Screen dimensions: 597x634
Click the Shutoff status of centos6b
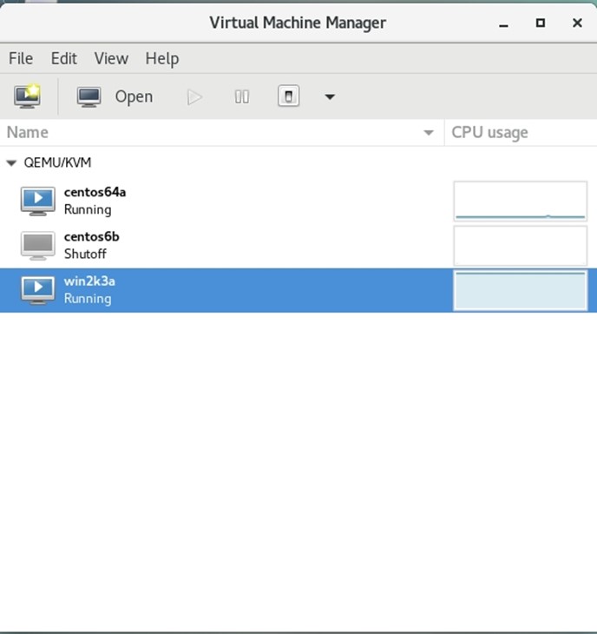coord(85,254)
